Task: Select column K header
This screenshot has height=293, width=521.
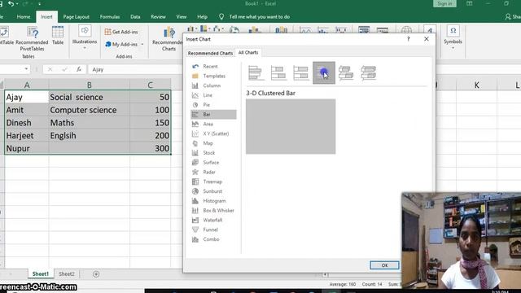Action: click(476, 85)
